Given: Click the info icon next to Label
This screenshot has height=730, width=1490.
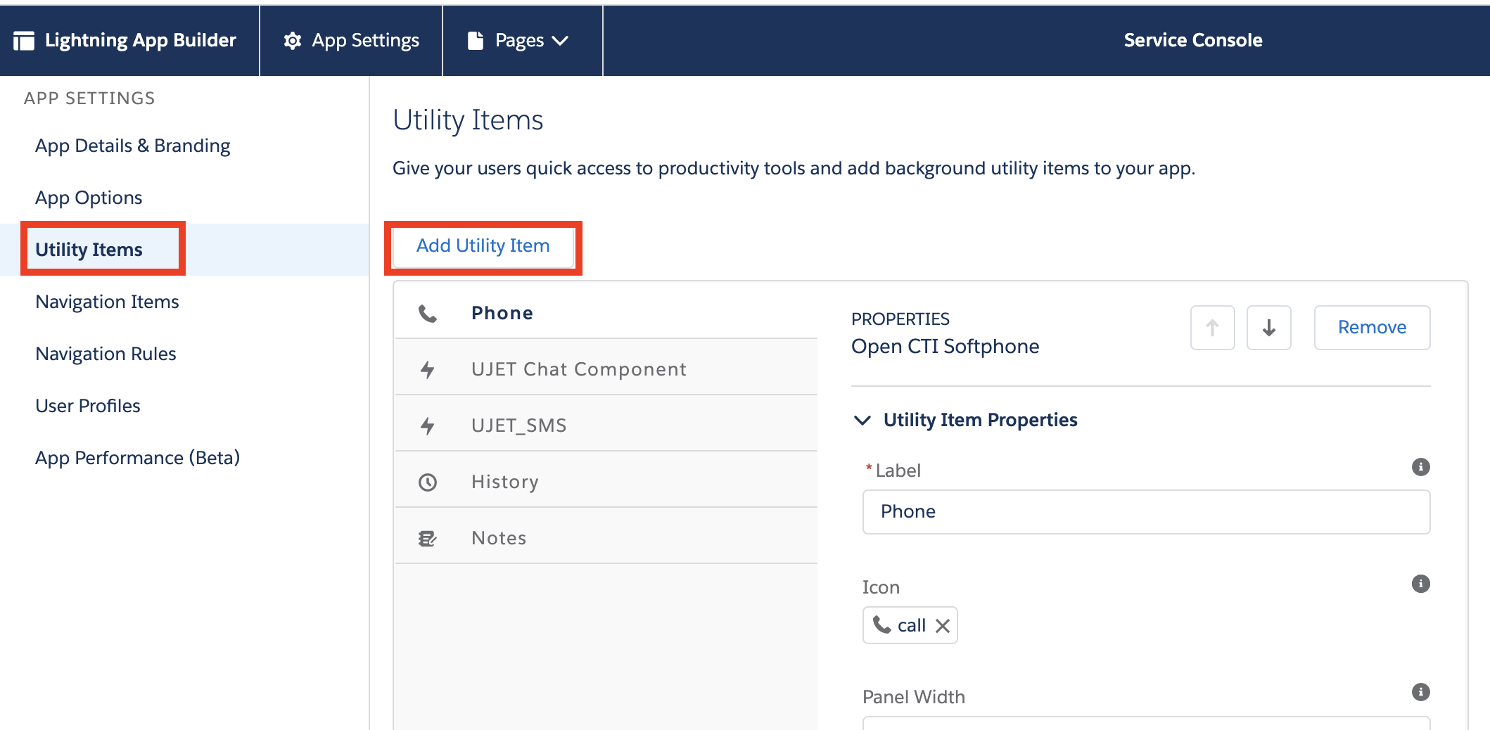Looking at the screenshot, I should (x=1420, y=467).
